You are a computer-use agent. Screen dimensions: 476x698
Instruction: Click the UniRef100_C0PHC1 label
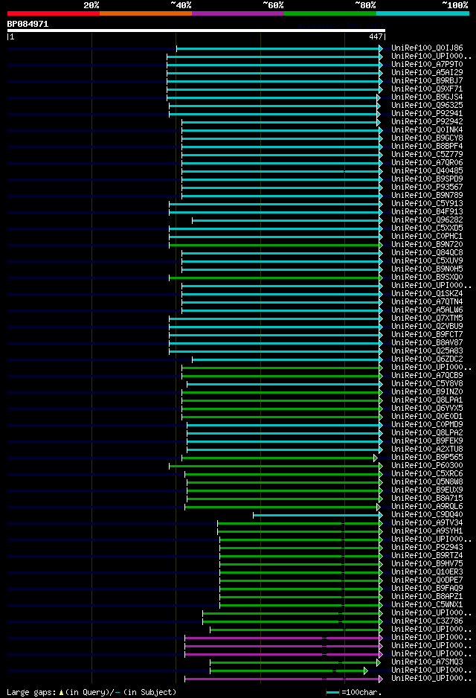[427, 236]
